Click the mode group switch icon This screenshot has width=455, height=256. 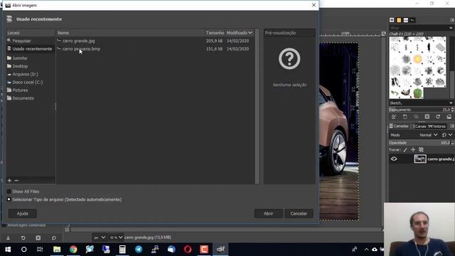[444, 135]
